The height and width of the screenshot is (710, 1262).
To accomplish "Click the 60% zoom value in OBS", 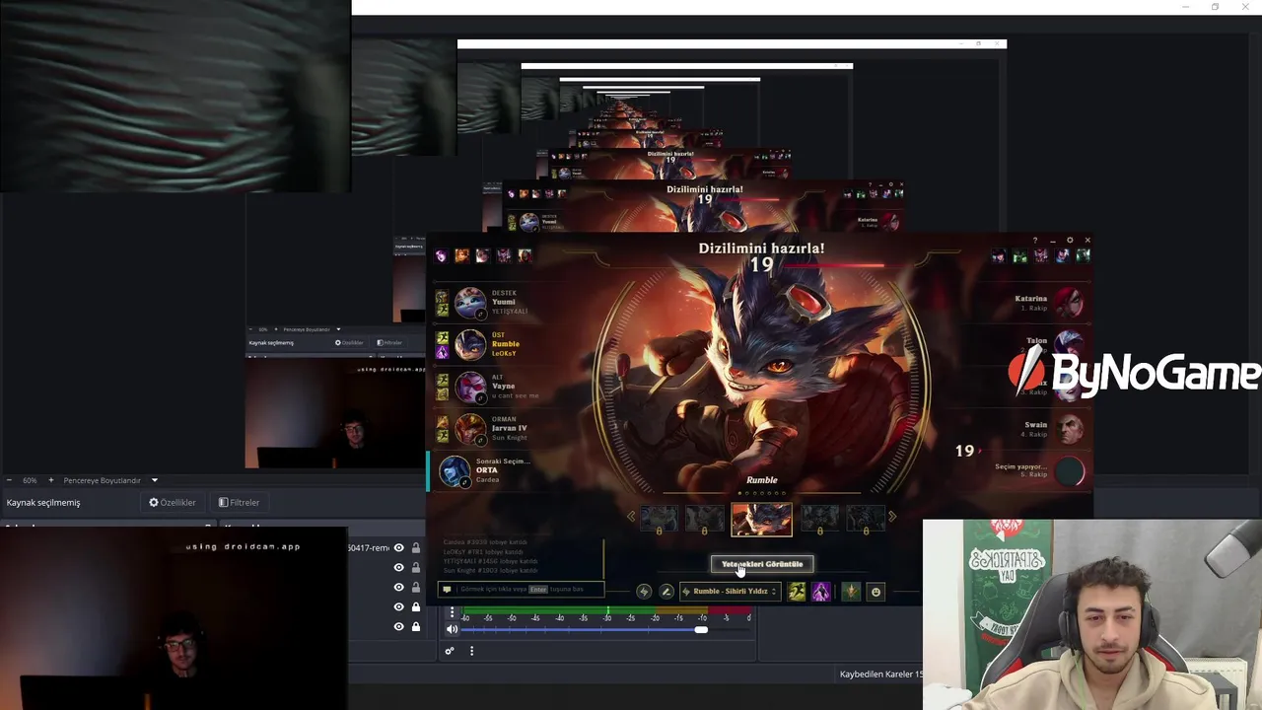I will pyautogui.click(x=30, y=480).
